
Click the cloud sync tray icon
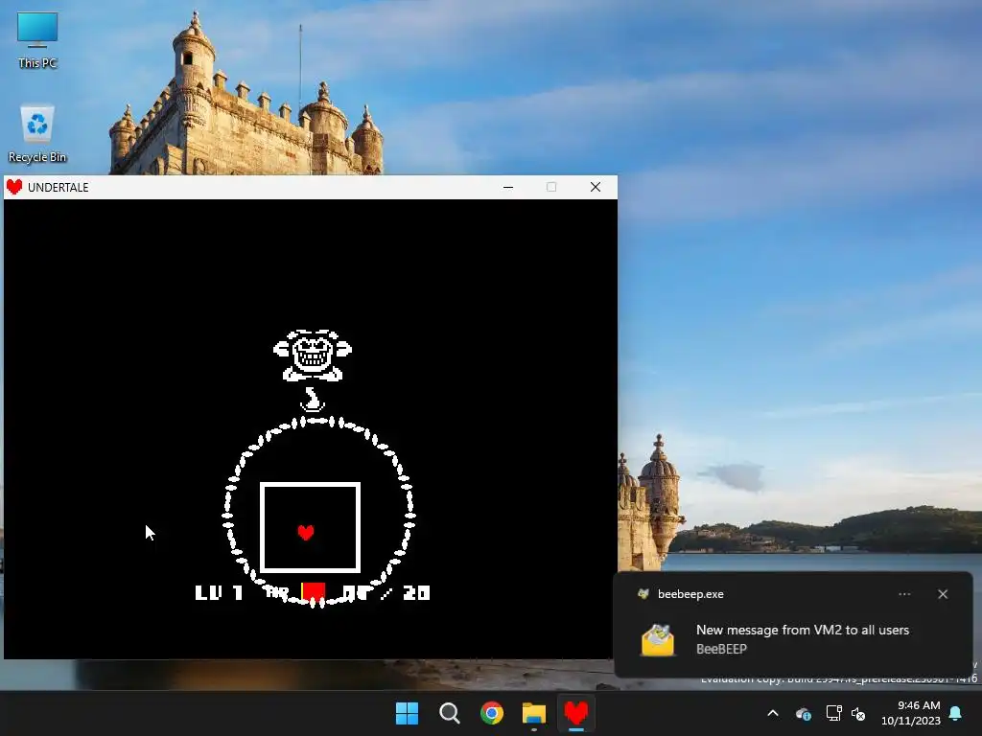tap(804, 713)
